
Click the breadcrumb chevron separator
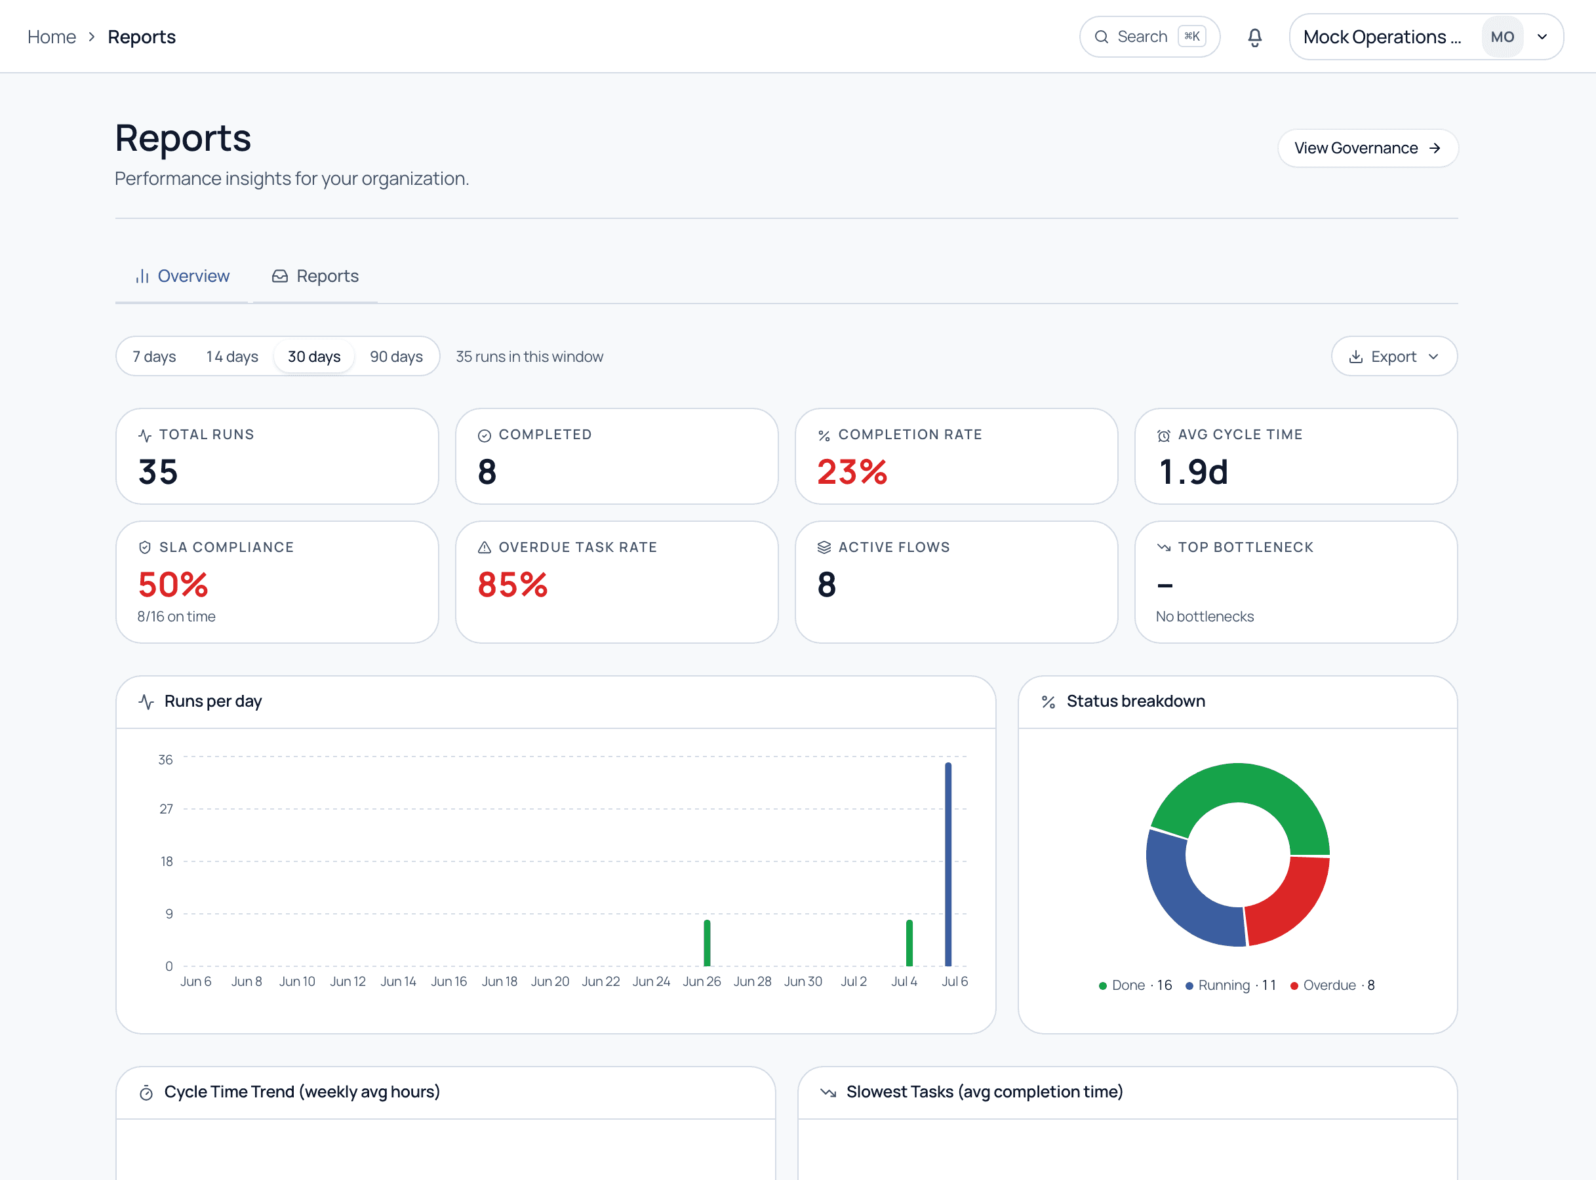(91, 37)
